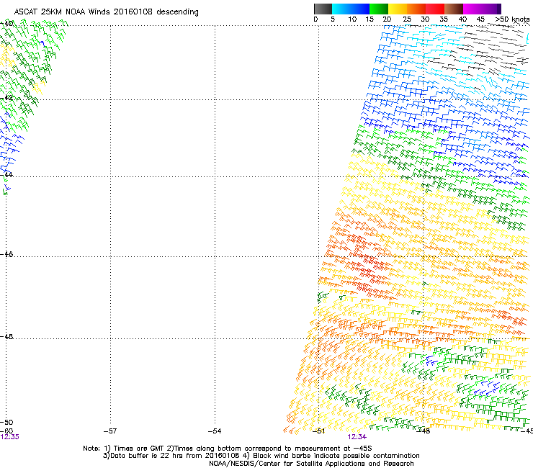The width and height of the screenshot is (533, 468).
Task: Click the latitude label -48
Action: pyautogui.click(x=6, y=336)
